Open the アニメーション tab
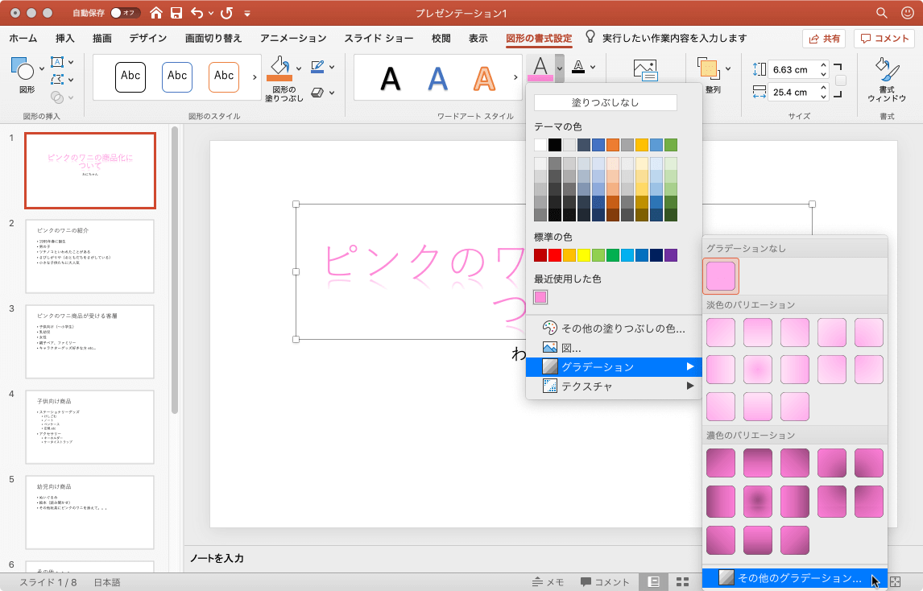The height and width of the screenshot is (591, 923). point(293,38)
